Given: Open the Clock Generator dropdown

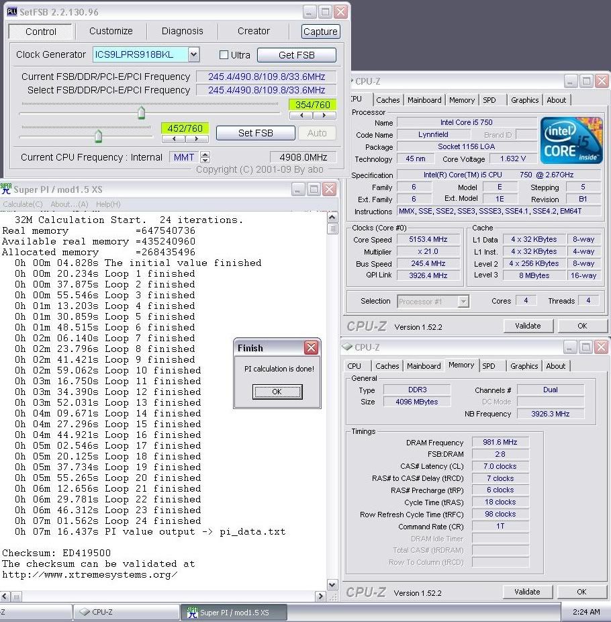Looking at the screenshot, I should 193,54.
